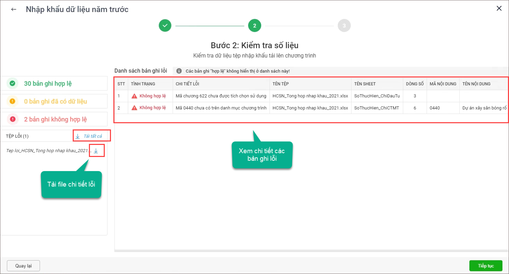Select step 2 circle in the wizard
Screen dimensions: 509x274
[254, 25]
